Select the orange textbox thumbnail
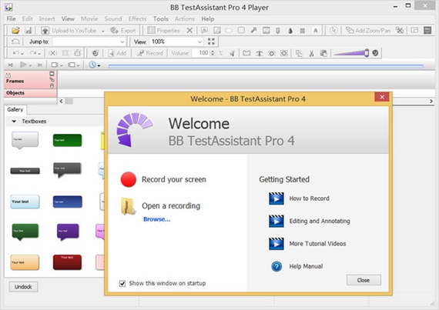 click(25, 262)
